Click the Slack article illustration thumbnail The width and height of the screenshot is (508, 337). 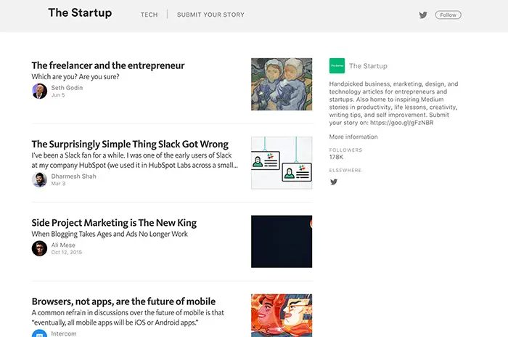click(x=282, y=163)
